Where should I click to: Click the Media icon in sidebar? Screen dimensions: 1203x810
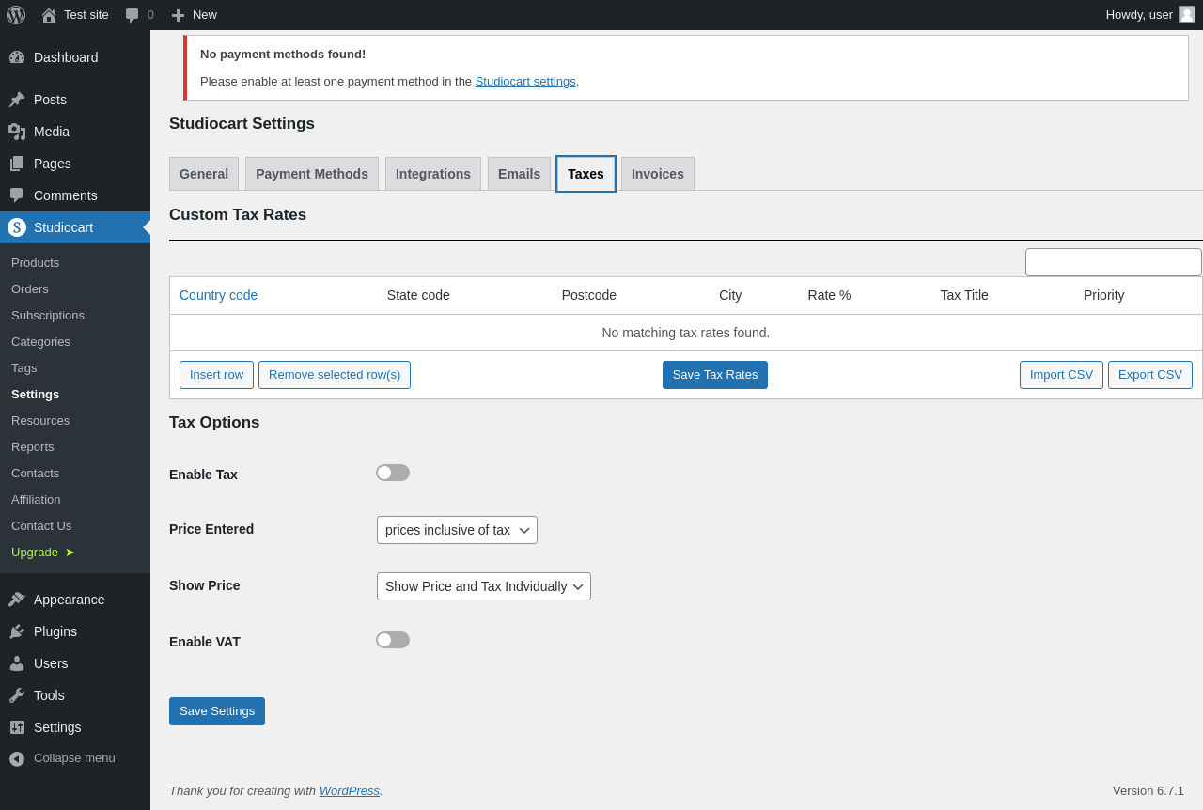pos(17,132)
